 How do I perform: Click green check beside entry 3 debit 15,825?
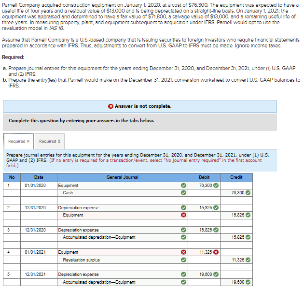click(216, 230)
